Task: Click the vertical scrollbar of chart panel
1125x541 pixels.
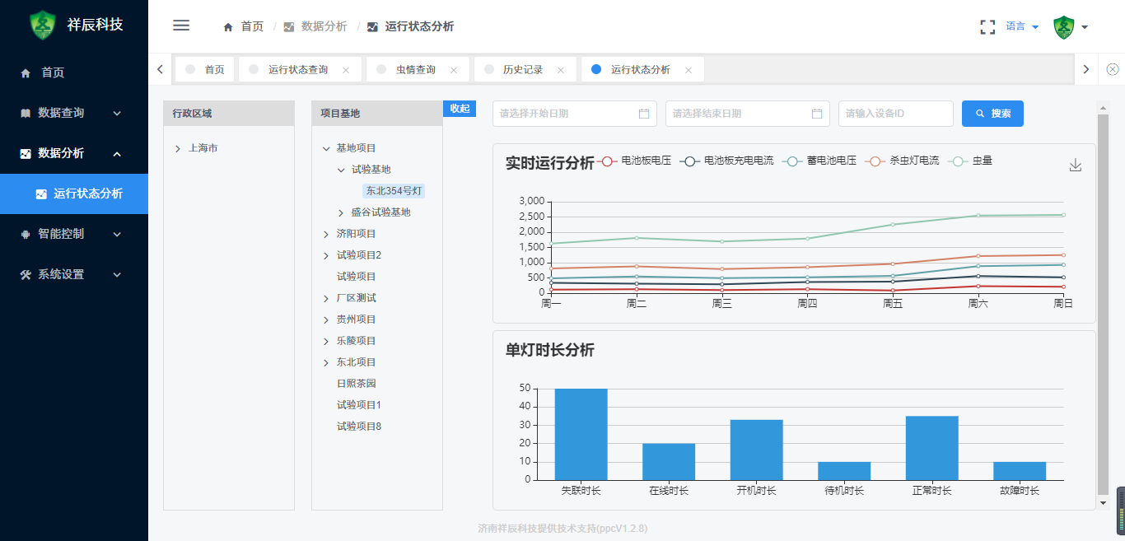Action: 1103,305
